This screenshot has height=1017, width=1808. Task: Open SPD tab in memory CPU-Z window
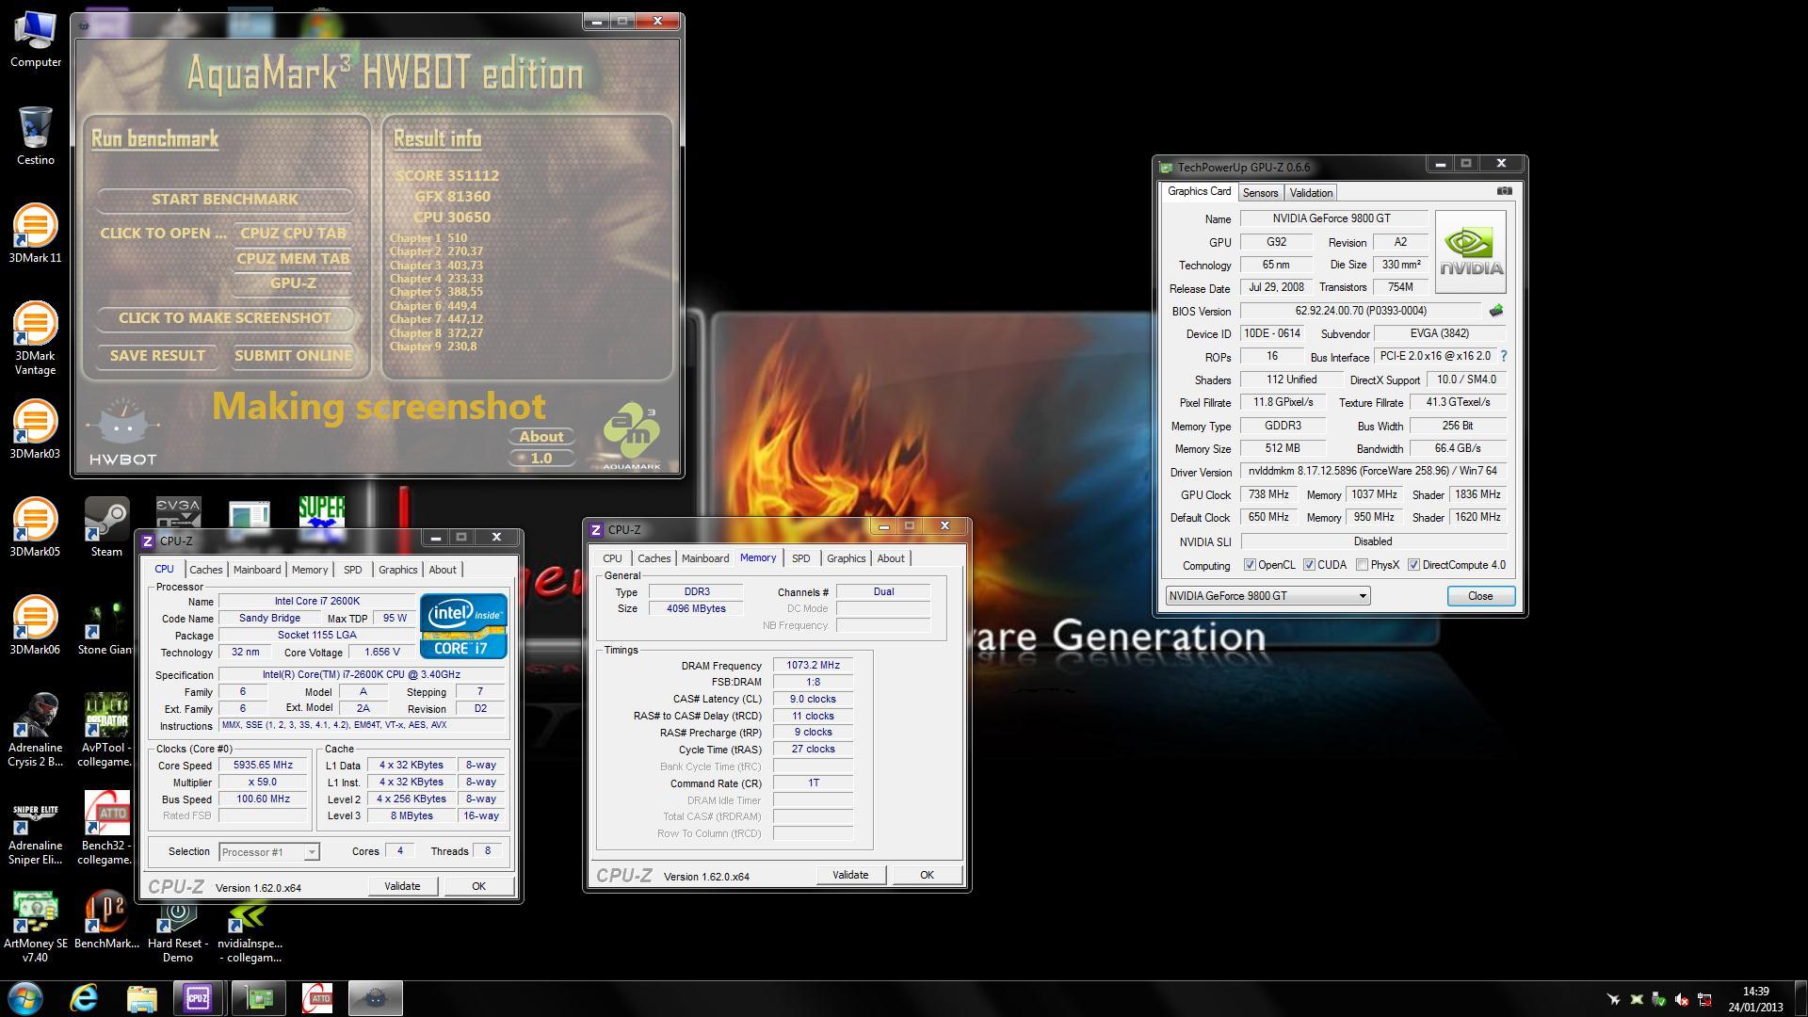[800, 558]
